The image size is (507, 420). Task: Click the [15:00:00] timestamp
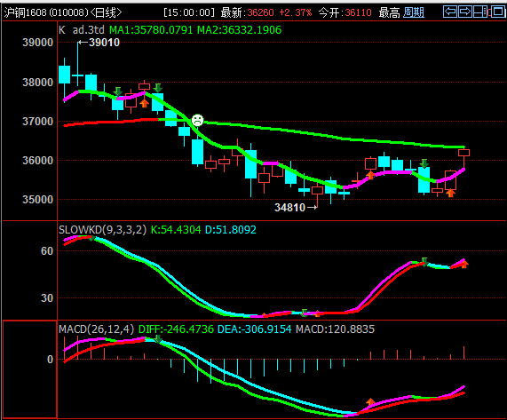189,12
